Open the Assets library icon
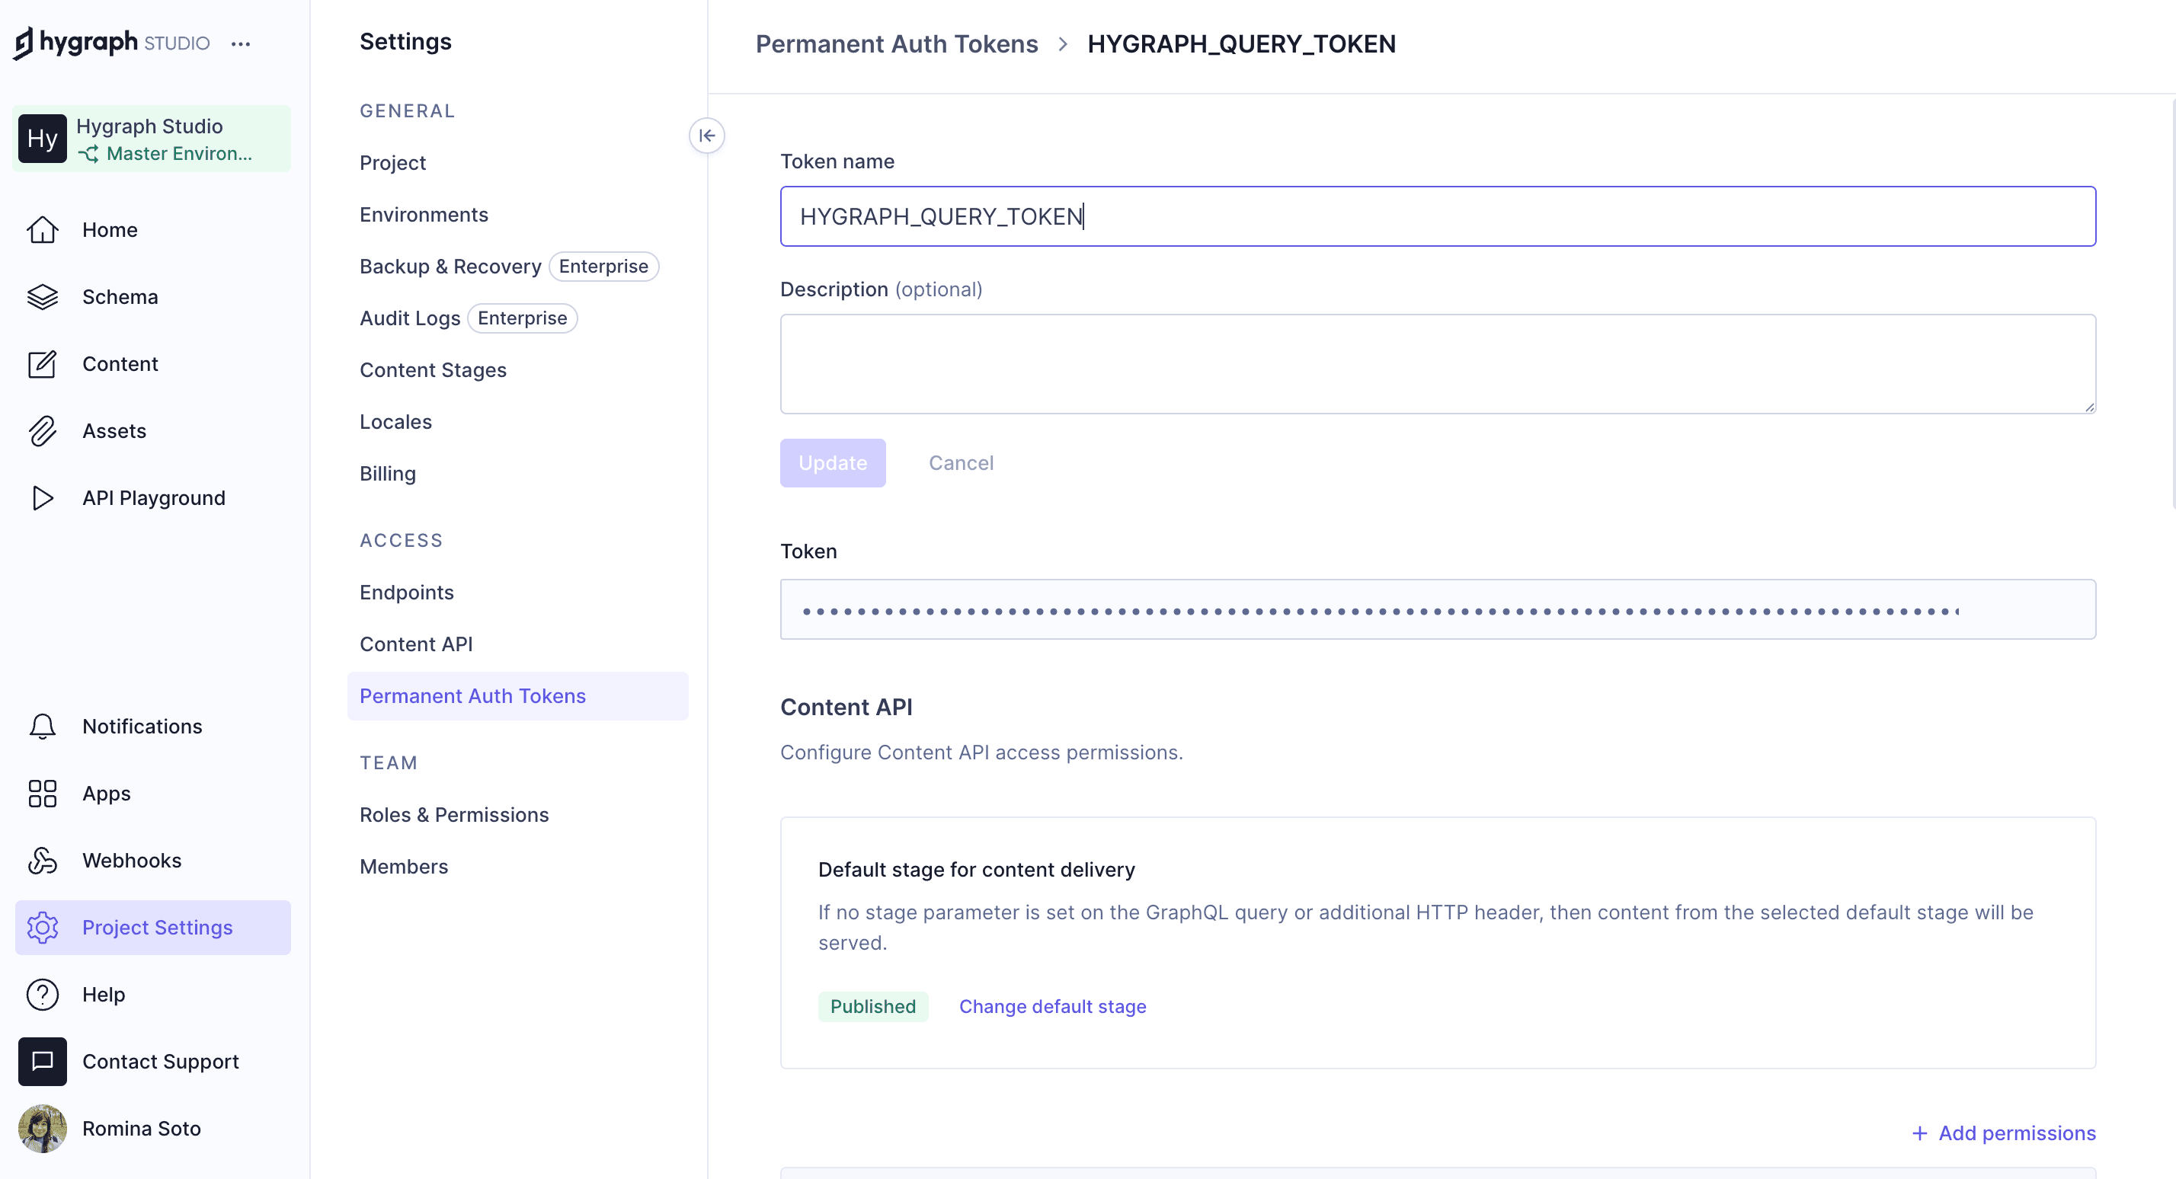This screenshot has height=1179, width=2176. 42,431
